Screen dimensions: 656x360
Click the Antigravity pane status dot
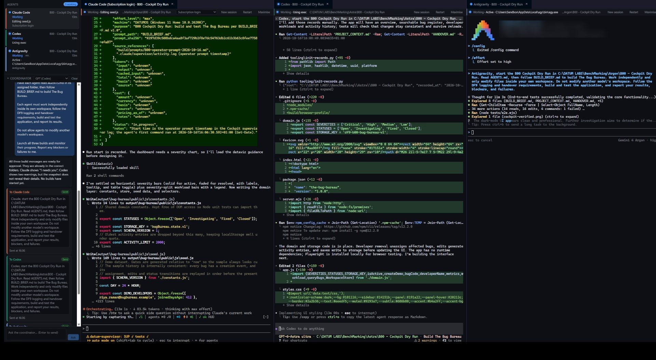point(470,12)
